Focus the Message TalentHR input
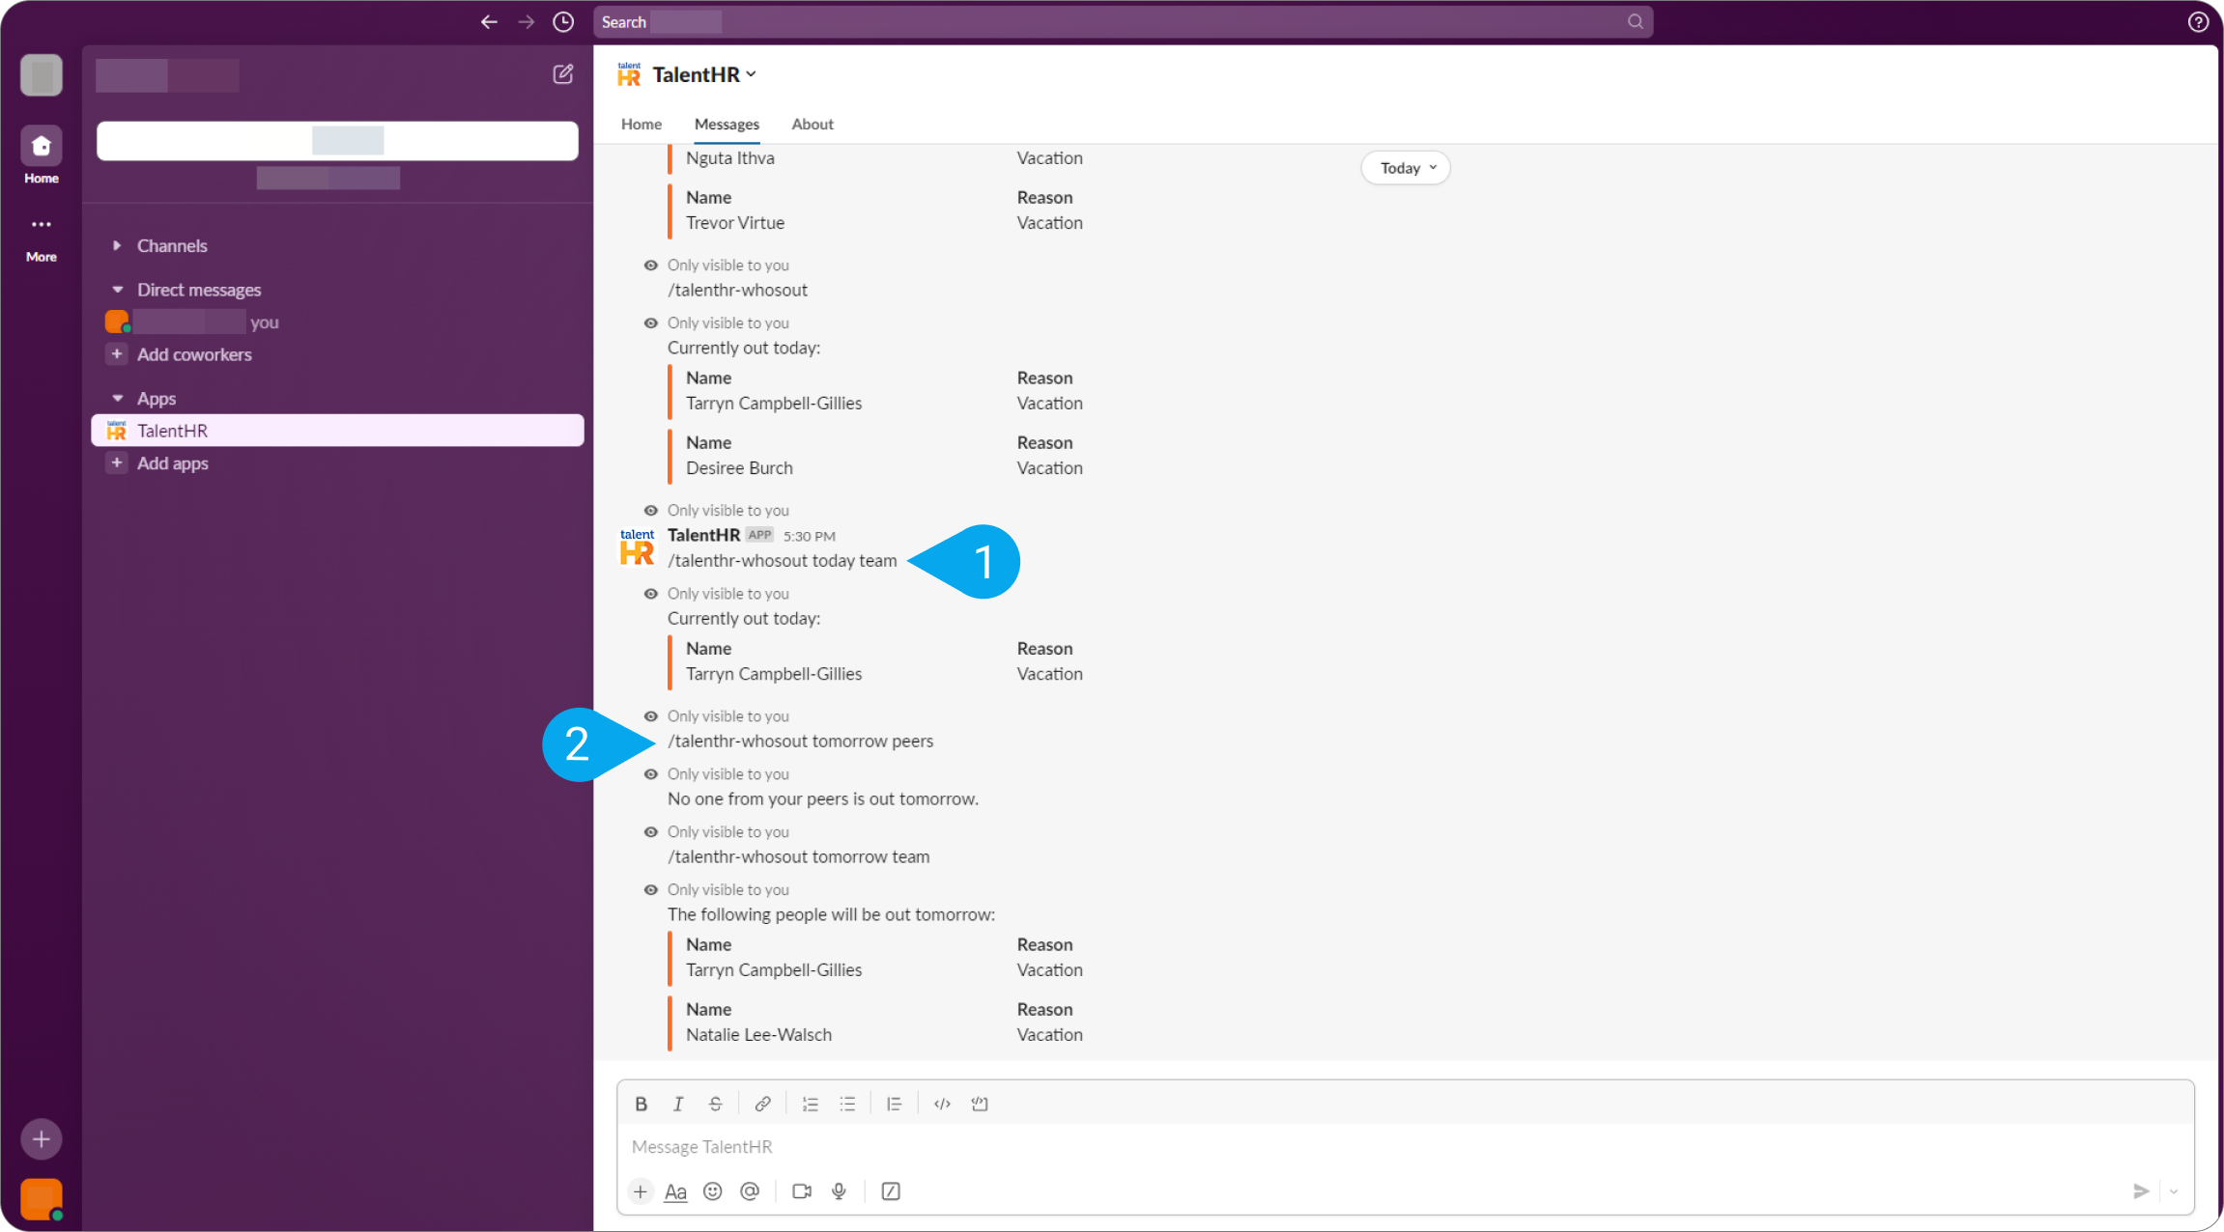The image size is (2224, 1232). point(1405,1146)
